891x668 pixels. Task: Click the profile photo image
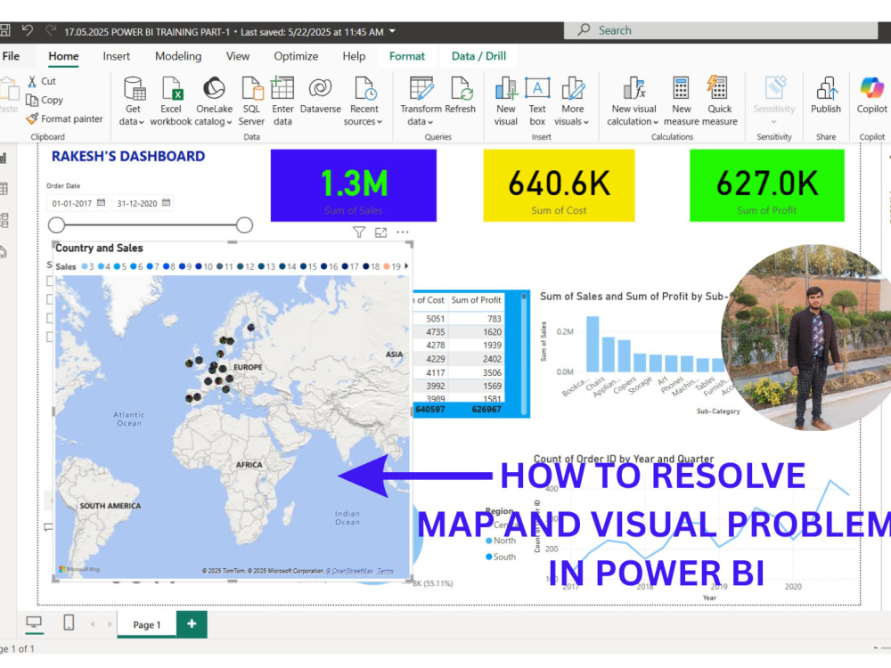(807, 338)
